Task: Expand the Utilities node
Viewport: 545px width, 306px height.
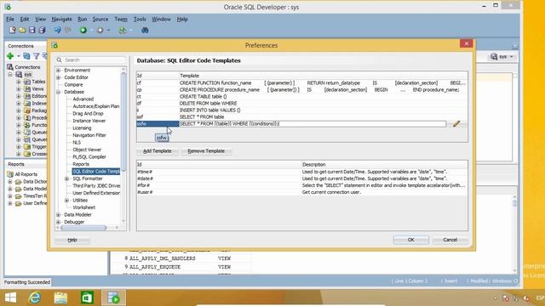Action: [x=66, y=201]
